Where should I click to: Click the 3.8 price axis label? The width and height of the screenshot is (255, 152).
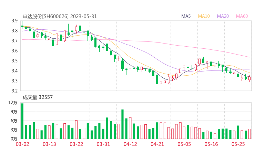click(x=14, y=31)
